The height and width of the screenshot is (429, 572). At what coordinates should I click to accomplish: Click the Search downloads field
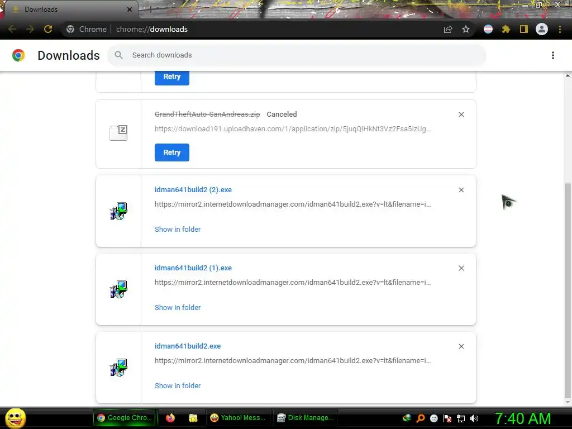click(x=297, y=55)
